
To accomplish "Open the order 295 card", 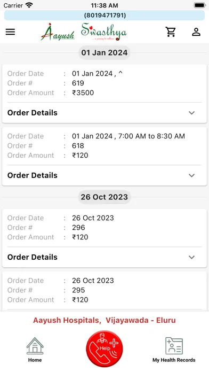I will [x=104, y=291].
